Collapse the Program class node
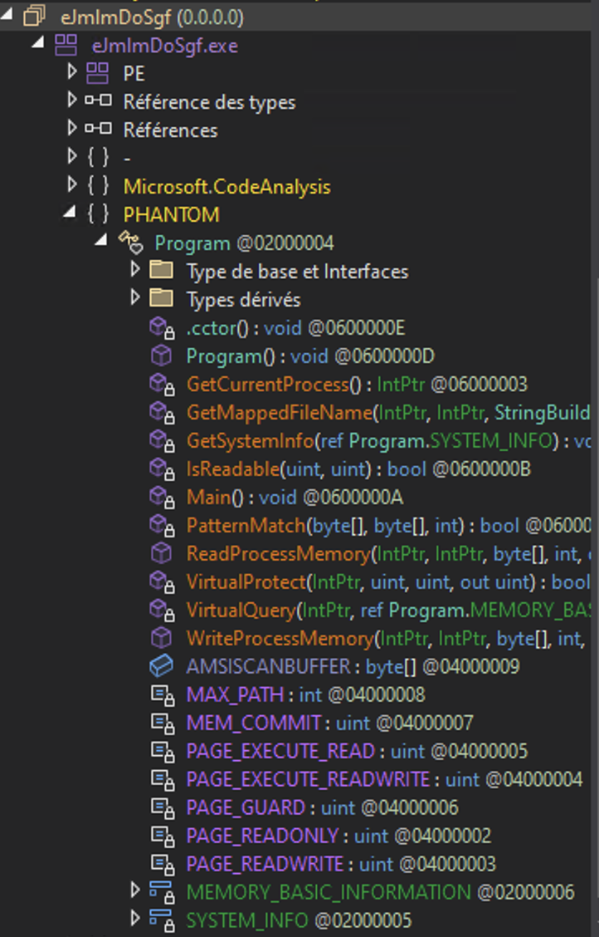 (101, 242)
